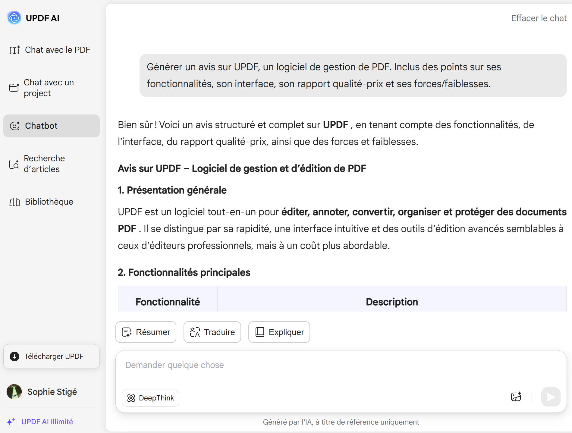The image size is (572, 433).
Task: Click the Chat avec un project folder icon
Action: [14, 88]
